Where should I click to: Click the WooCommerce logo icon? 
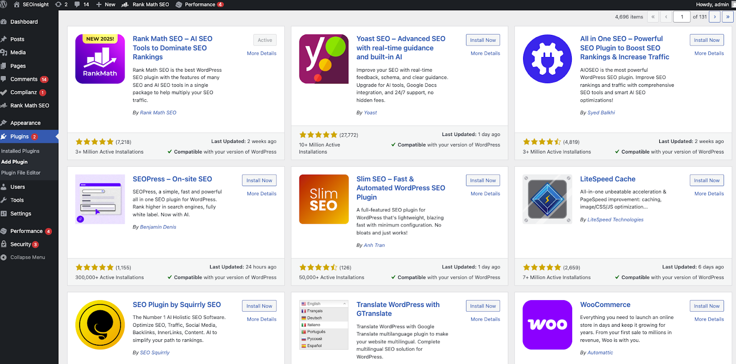tap(547, 324)
